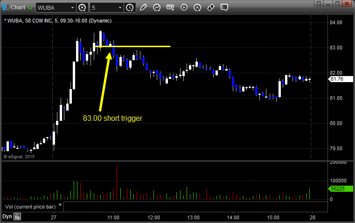Expand the WUBA symbol dropdown
The image size is (355, 223).
(72, 7)
